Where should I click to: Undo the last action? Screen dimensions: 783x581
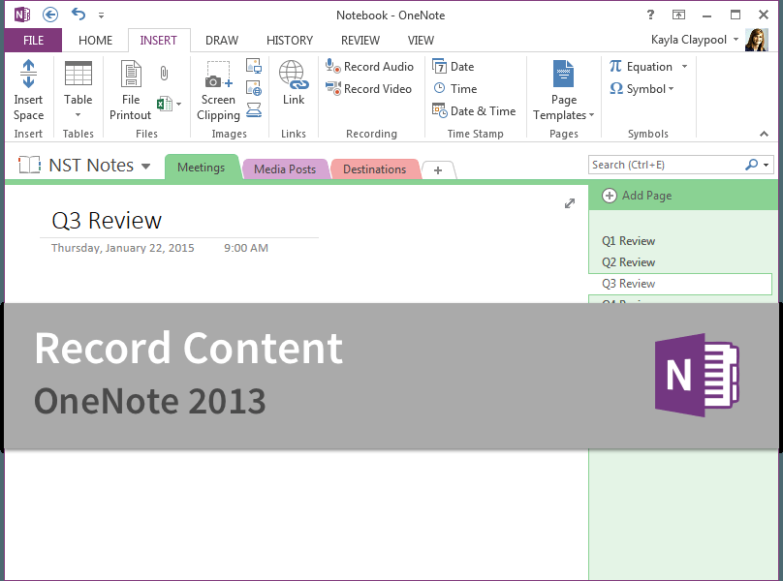78,14
